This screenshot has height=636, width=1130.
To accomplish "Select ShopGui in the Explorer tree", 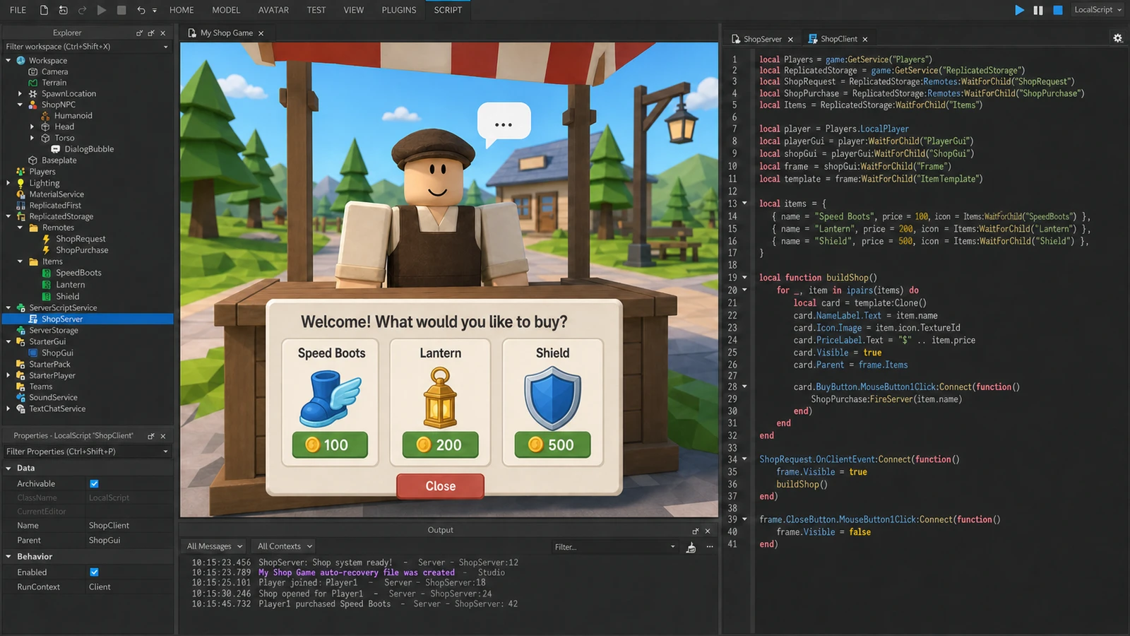I will tap(57, 353).
